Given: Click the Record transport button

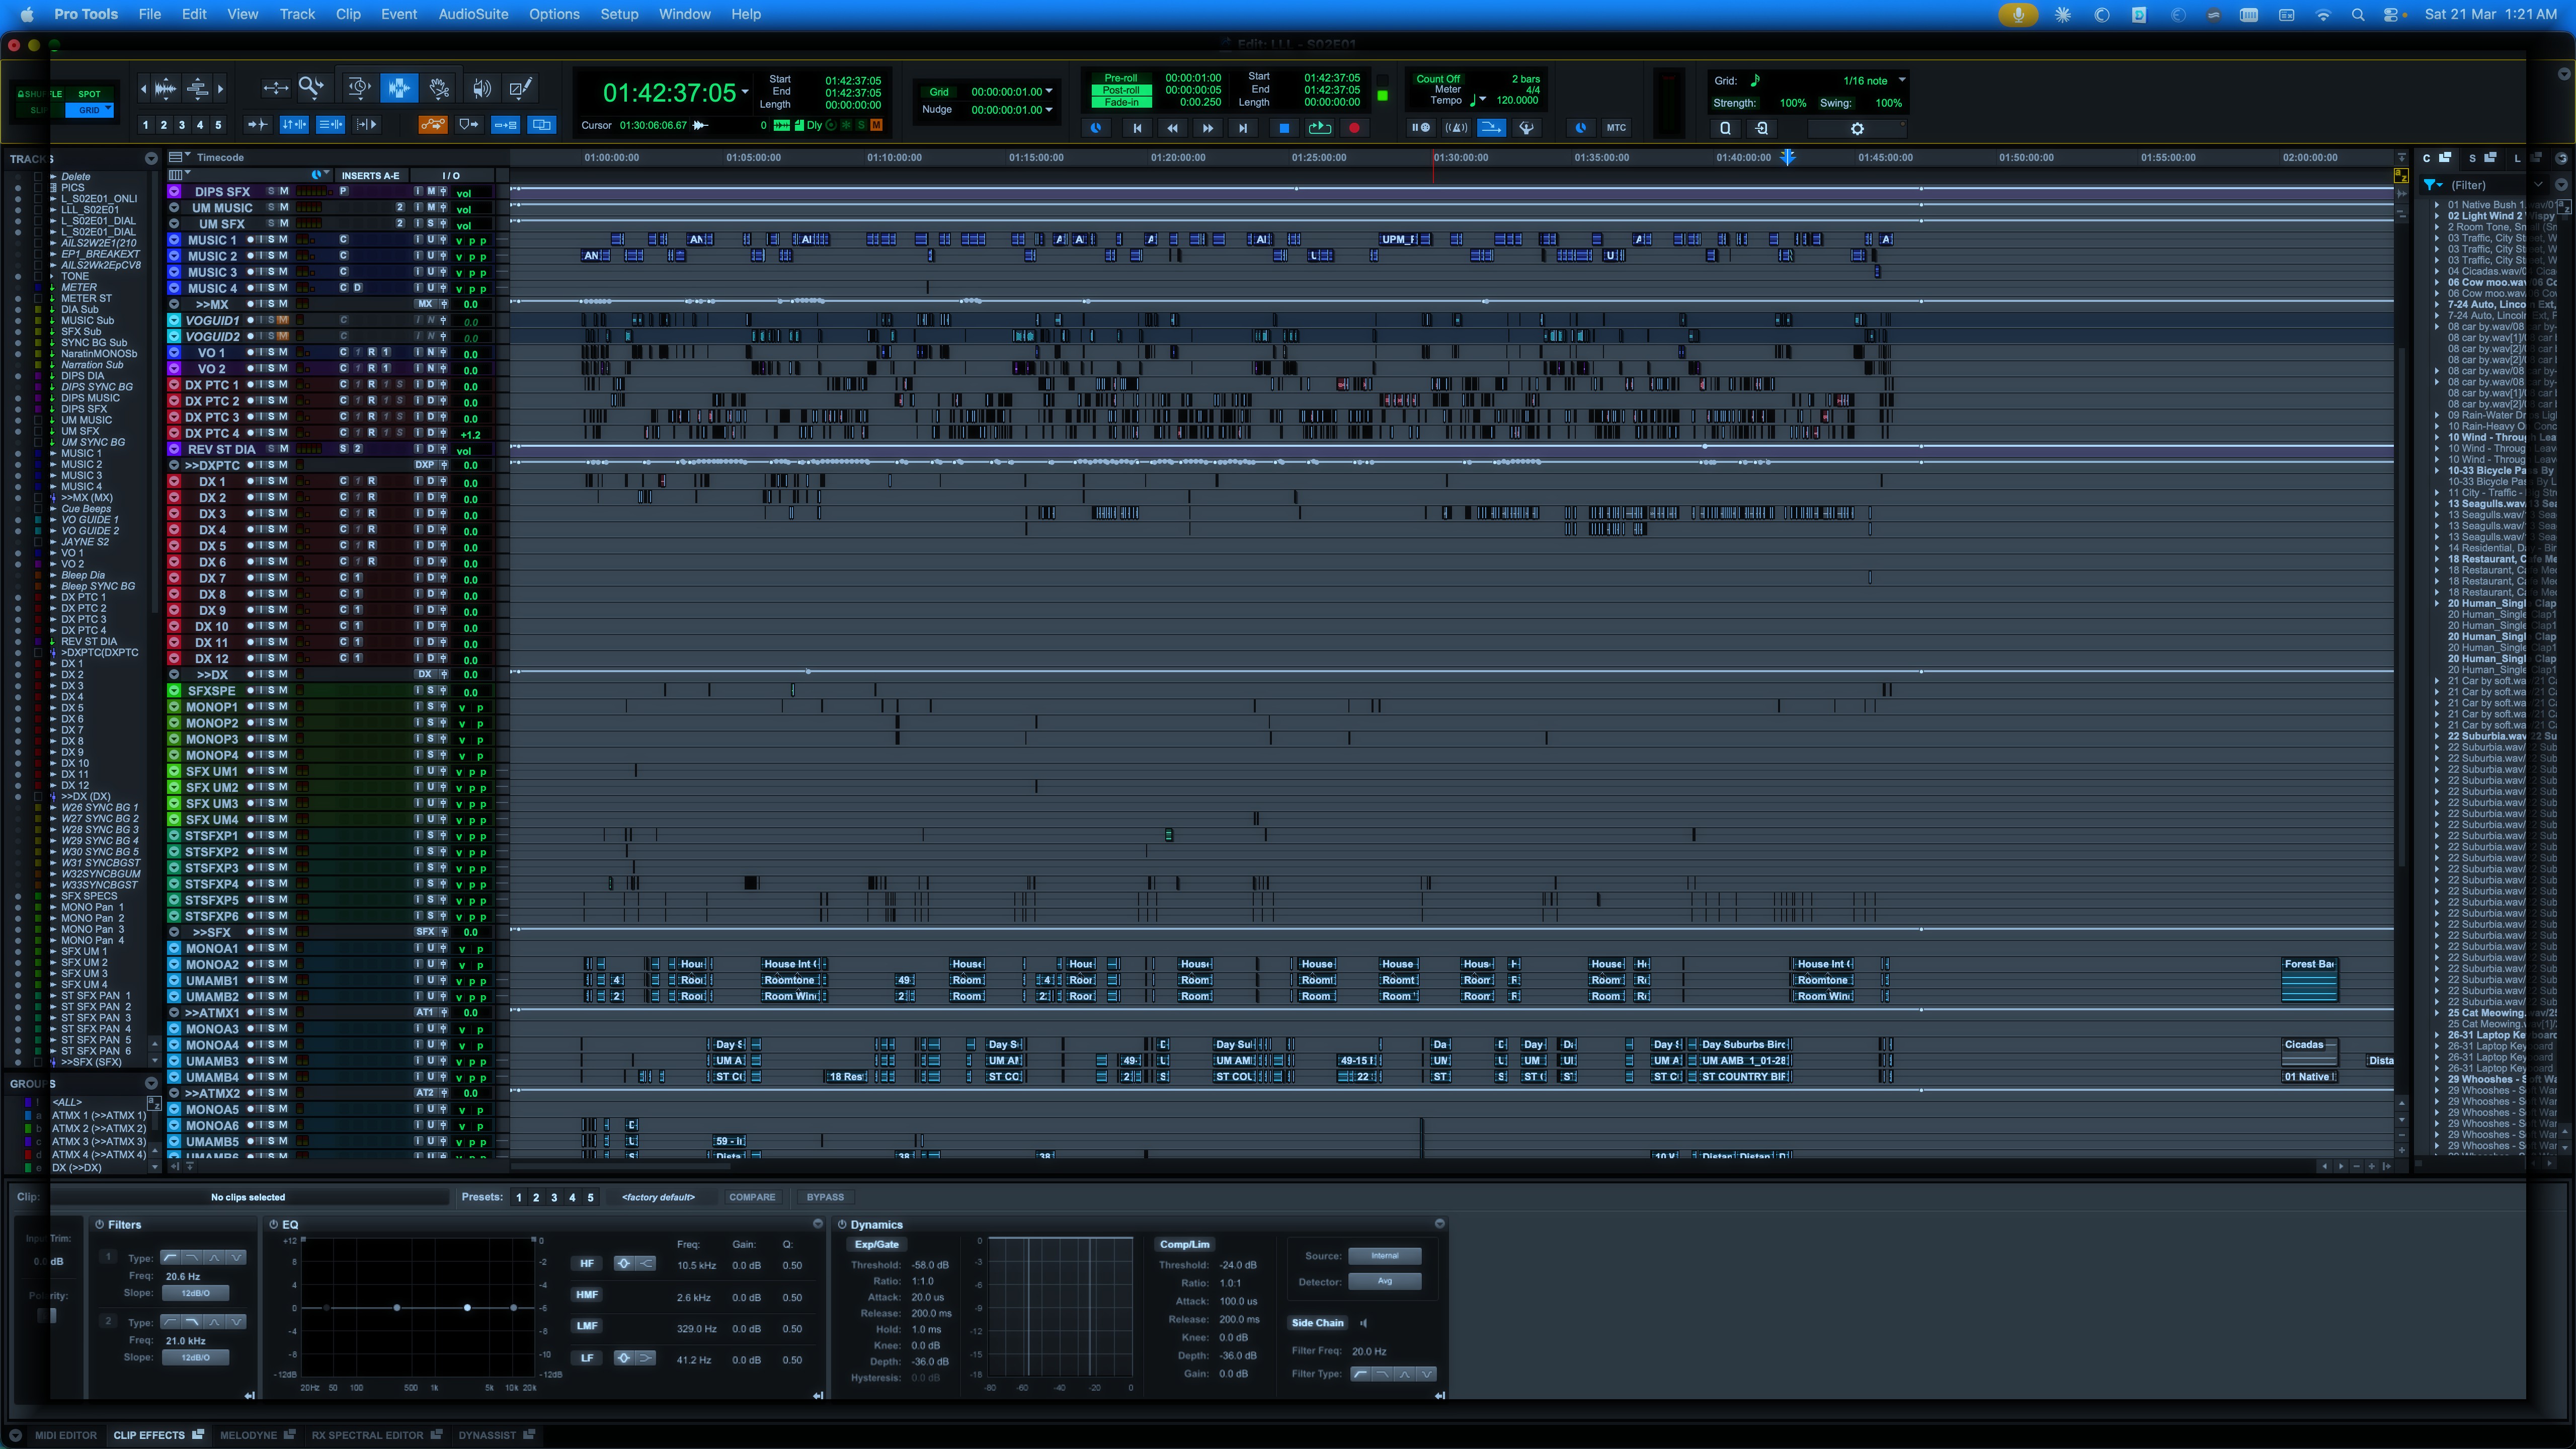Looking at the screenshot, I should [1355, 128].
